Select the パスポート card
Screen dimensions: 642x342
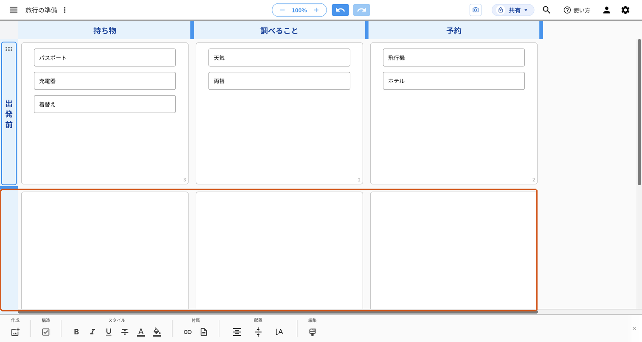[105, 57]
